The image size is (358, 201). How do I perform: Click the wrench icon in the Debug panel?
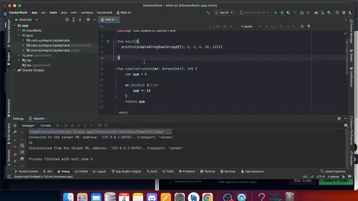pos(15,132)
